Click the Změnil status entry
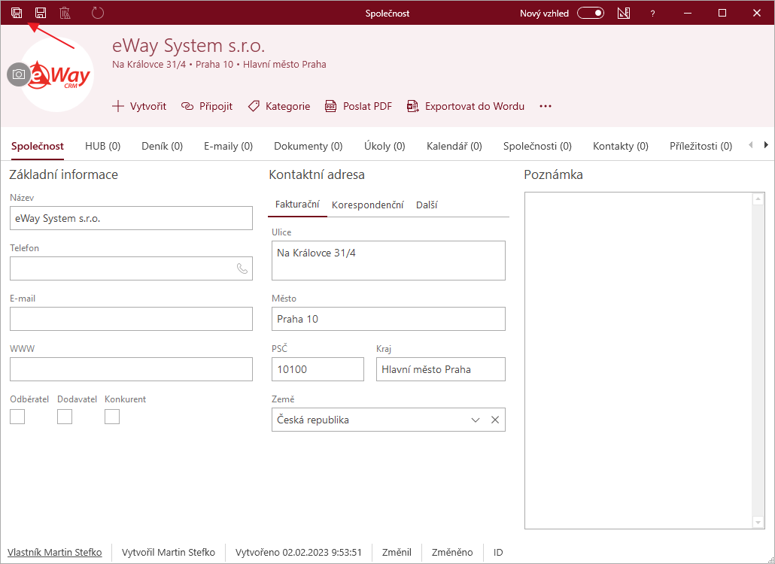This screenshot has width=775, height=564. (397, 552)
